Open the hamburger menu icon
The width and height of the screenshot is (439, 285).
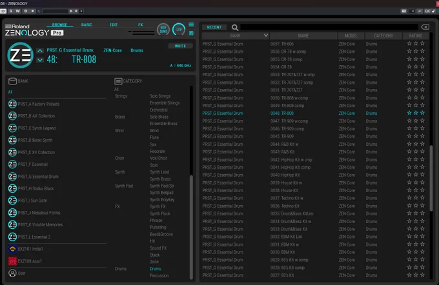pyautogui.click(x=191, y=25)
